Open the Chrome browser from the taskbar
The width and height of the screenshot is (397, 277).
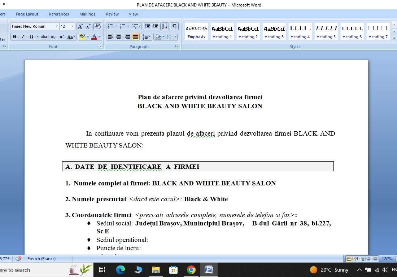click(x=191, y=269)
